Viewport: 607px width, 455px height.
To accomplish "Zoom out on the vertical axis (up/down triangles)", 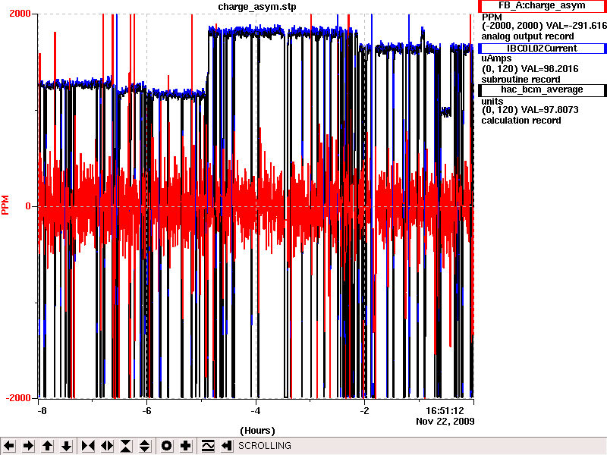I will click(145, 446).
